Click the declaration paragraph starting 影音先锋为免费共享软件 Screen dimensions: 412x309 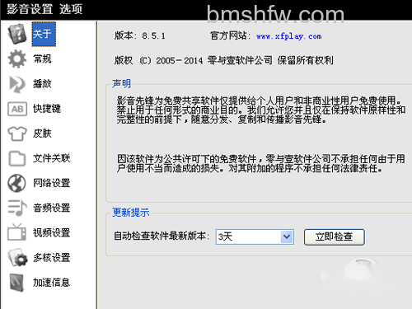261,110
